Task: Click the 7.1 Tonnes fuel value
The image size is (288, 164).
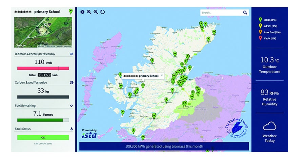Action: pyautogui.click(x=43, y=114)
